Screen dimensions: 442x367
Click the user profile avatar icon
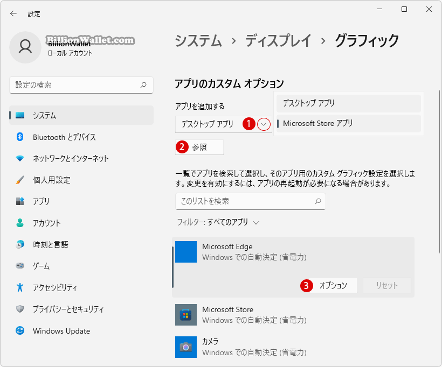(25, 47)
